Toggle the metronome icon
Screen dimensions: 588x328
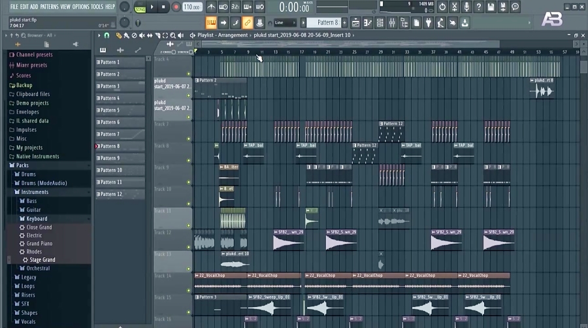pos(212,7)
